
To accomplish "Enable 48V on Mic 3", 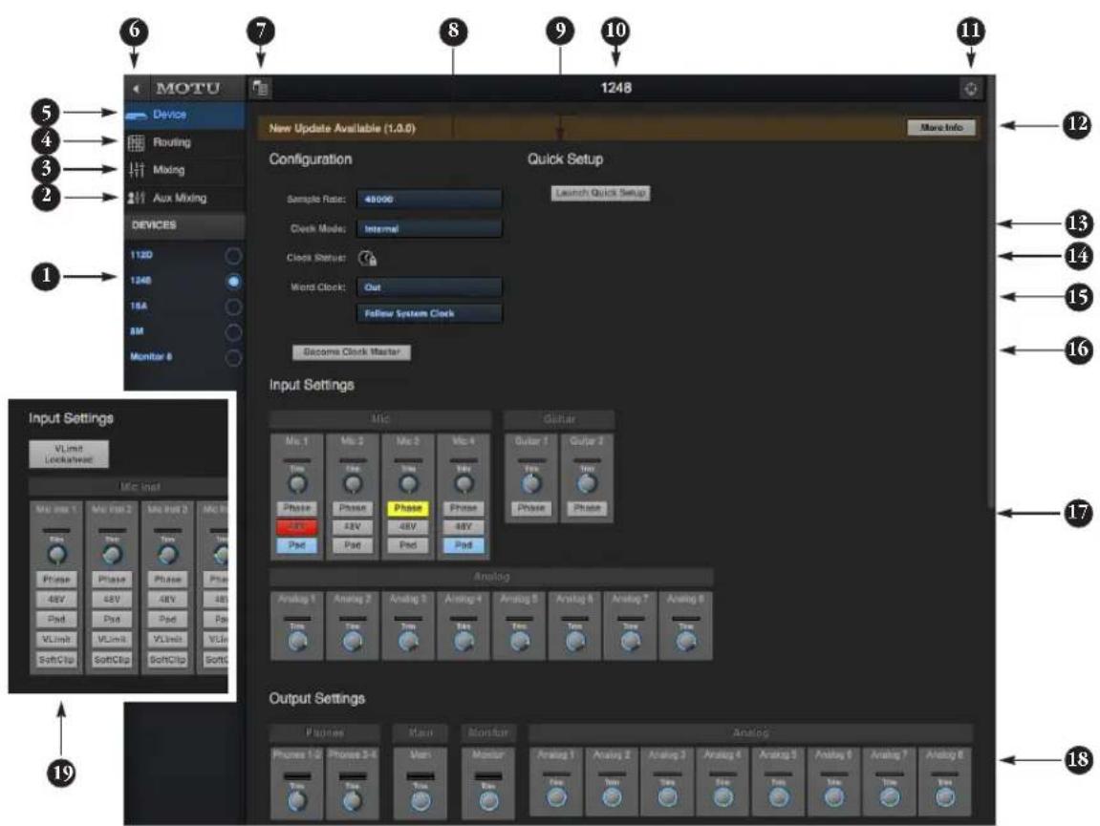I will coord(407,526).
